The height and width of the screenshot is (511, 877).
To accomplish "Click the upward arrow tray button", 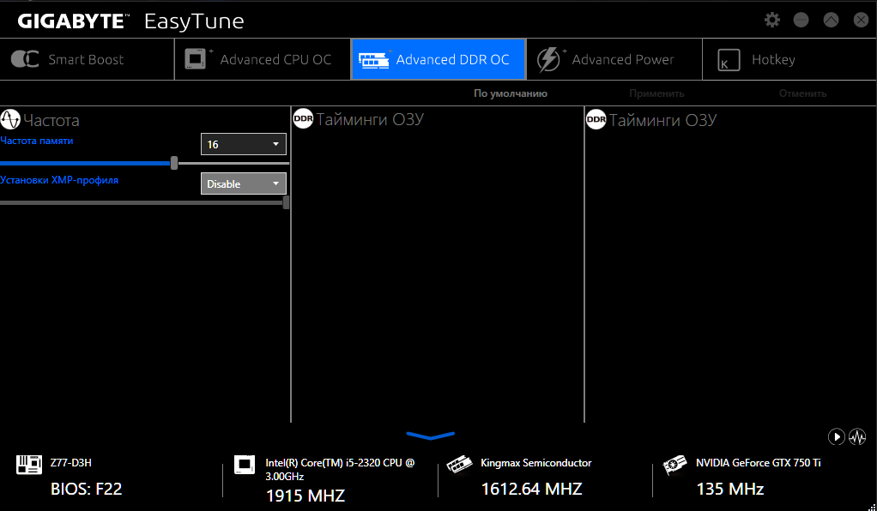I will click(831, 20).
